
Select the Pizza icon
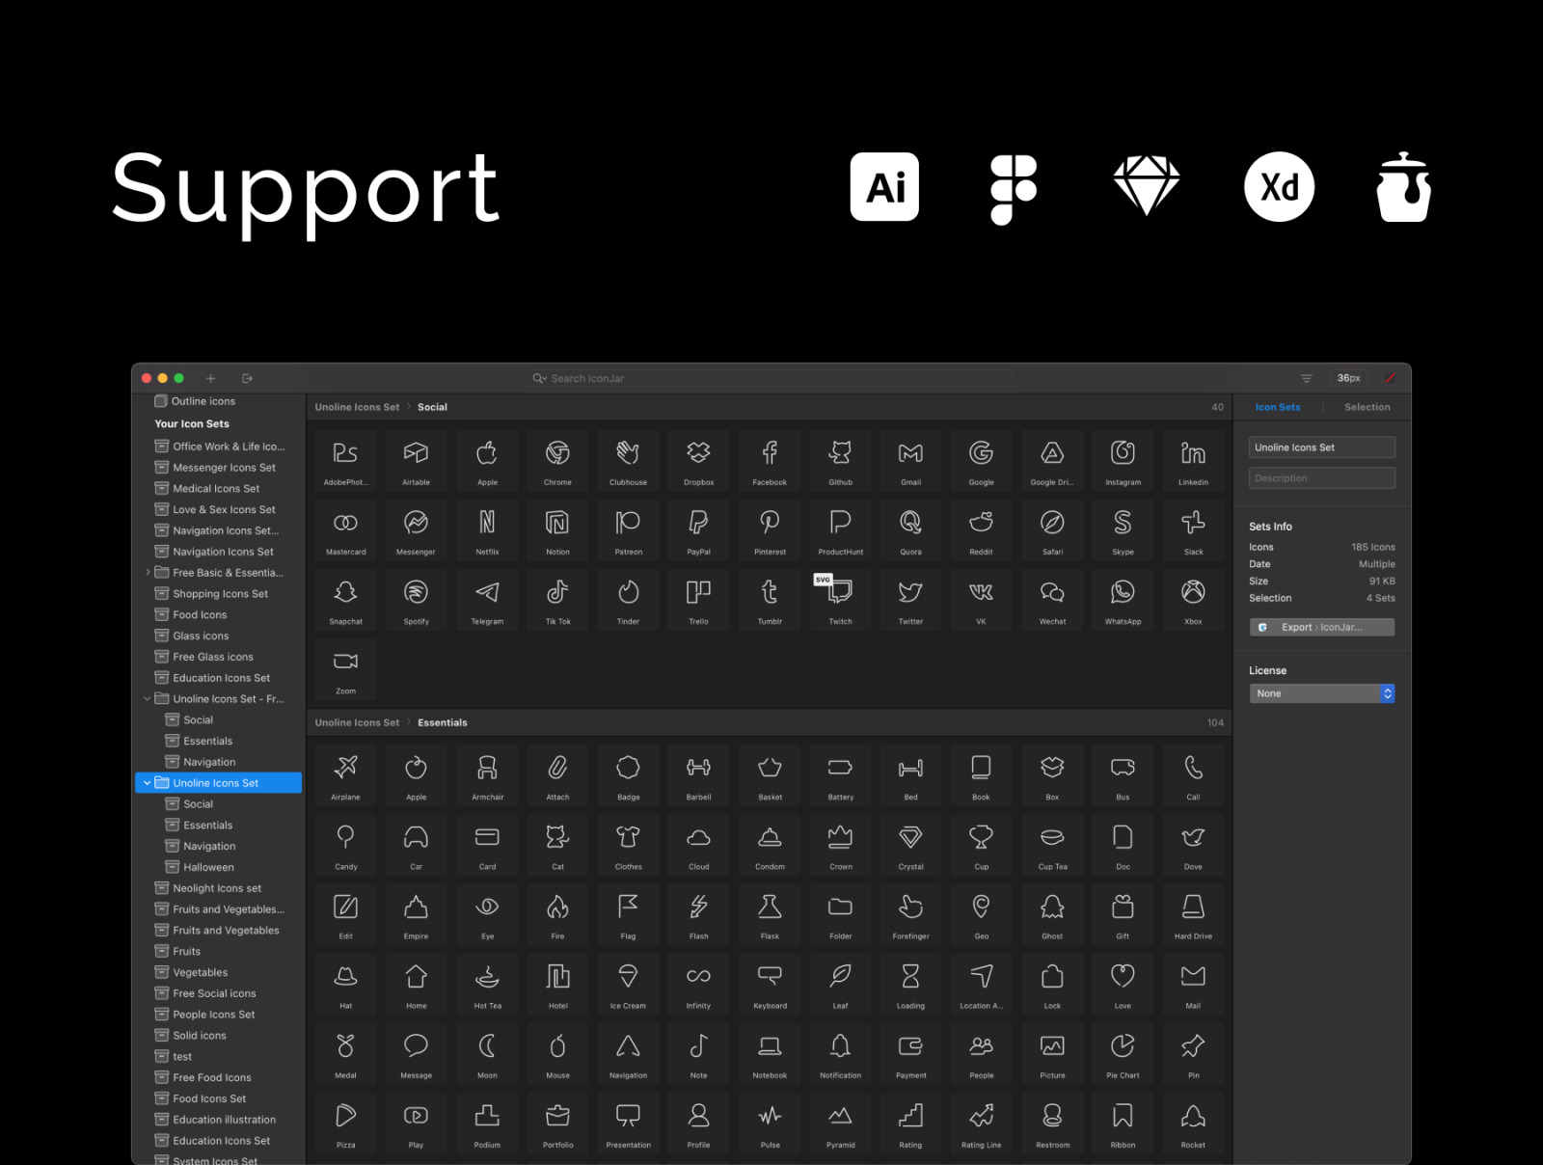[345, 1124]
